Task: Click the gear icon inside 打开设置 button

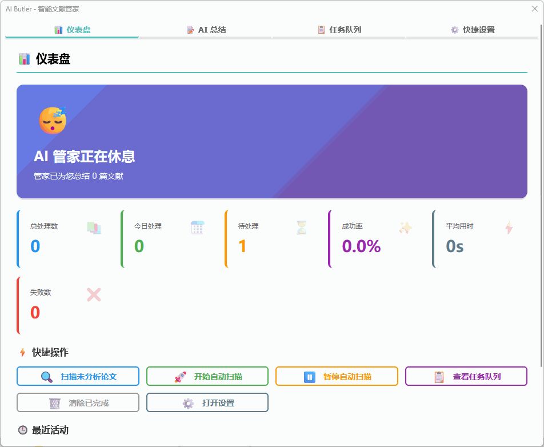Action: pyautogui.click(x=187, y=402)
